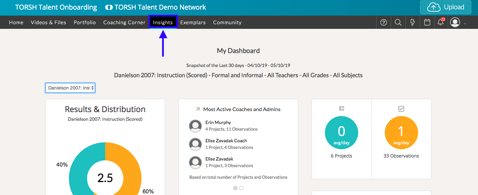Open the Danielson 2007 framework dropdown
This screenshot has width=478, height=195.
pos(70,88)
